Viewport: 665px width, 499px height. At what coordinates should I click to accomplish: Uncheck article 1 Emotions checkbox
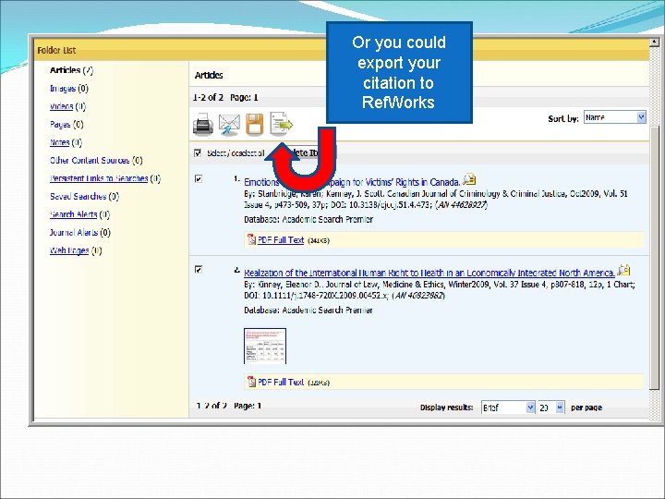(198, 178)
